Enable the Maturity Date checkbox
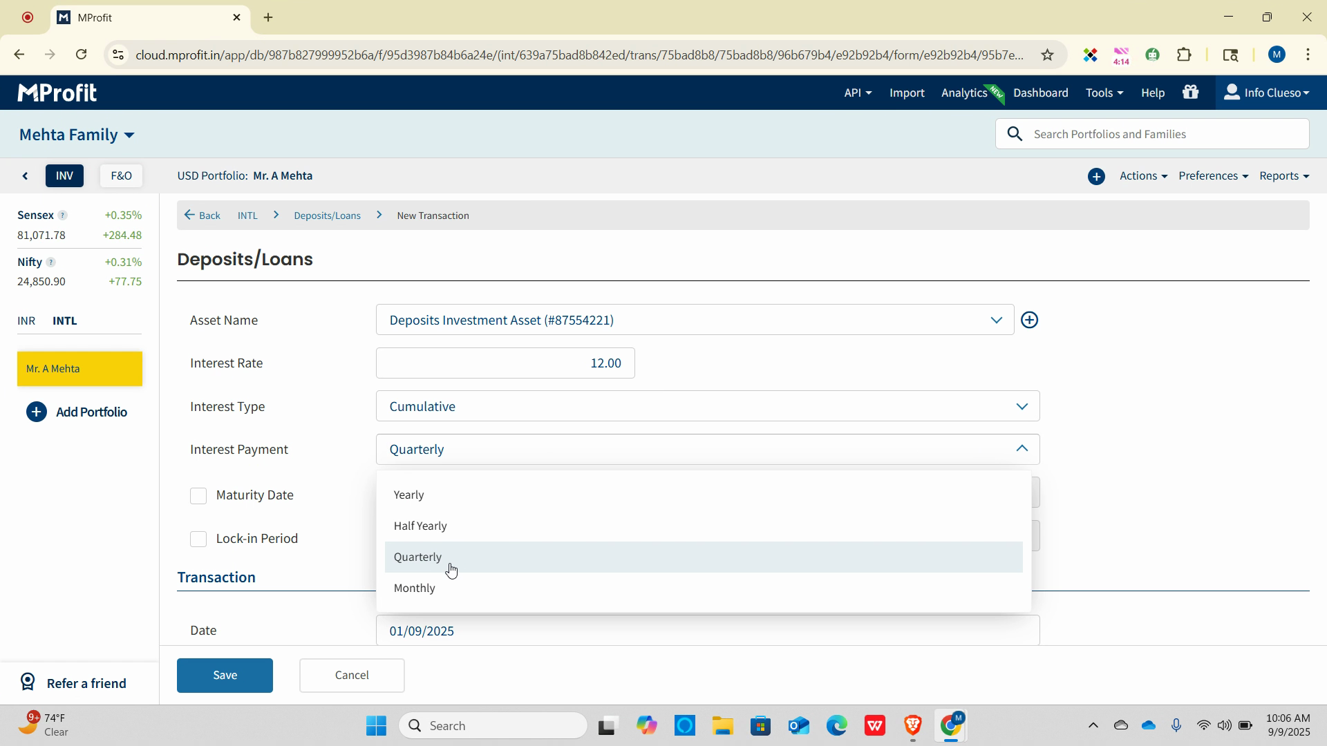This screenshot has width=1327, height=746. 198,496
